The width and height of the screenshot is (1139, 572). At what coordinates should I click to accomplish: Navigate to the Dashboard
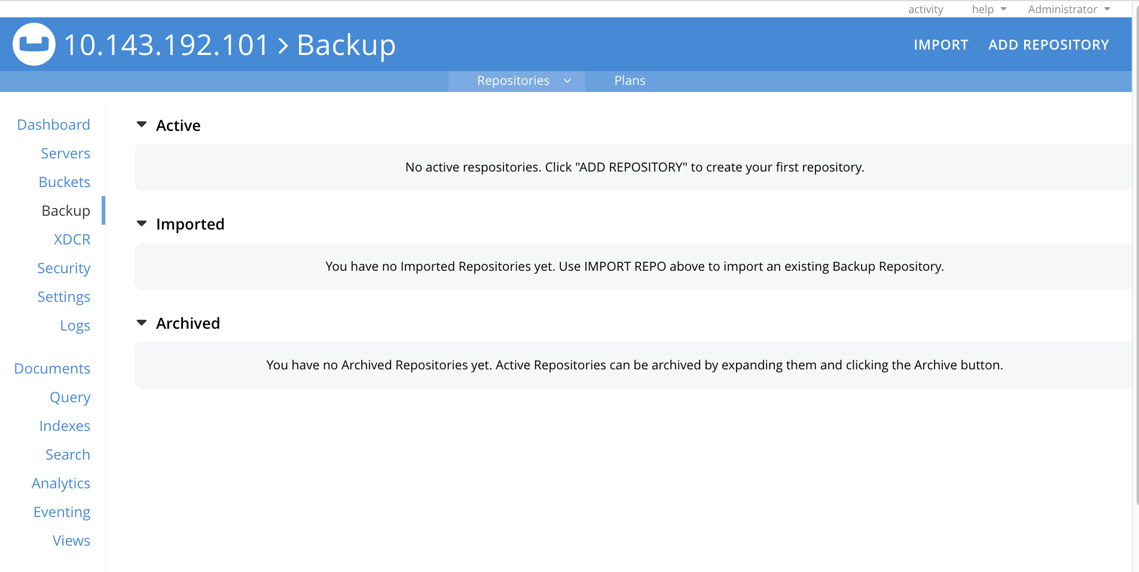point(53,124)
